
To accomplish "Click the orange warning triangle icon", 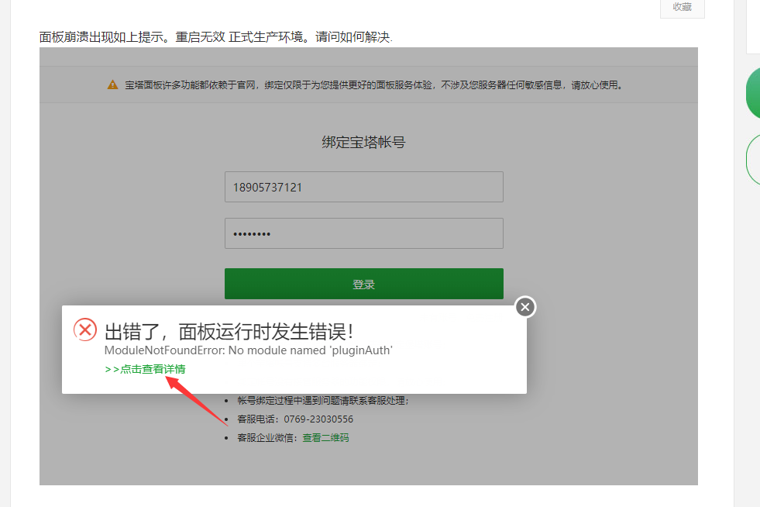I will click(112, 85).
